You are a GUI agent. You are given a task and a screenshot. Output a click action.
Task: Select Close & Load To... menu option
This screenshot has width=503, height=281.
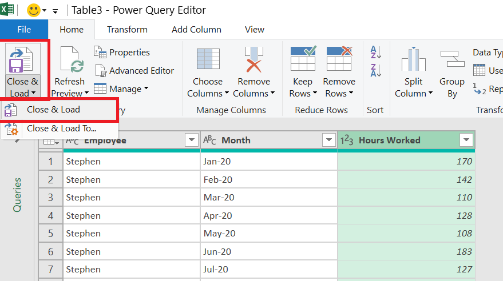point(61,129)
